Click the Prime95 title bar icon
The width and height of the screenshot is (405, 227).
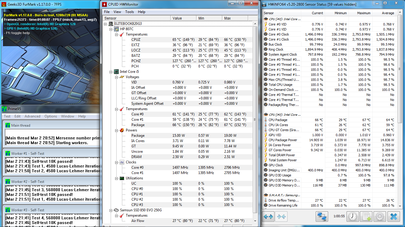pyautogui.click(x=4, y=109)
